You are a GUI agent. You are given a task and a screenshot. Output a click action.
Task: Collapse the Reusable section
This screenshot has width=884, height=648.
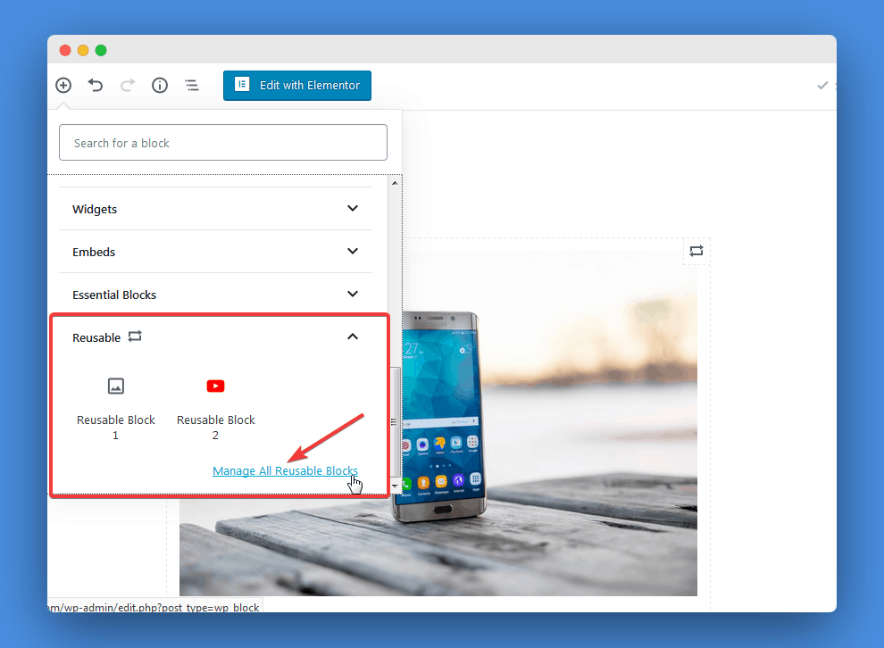pos(215,337)
